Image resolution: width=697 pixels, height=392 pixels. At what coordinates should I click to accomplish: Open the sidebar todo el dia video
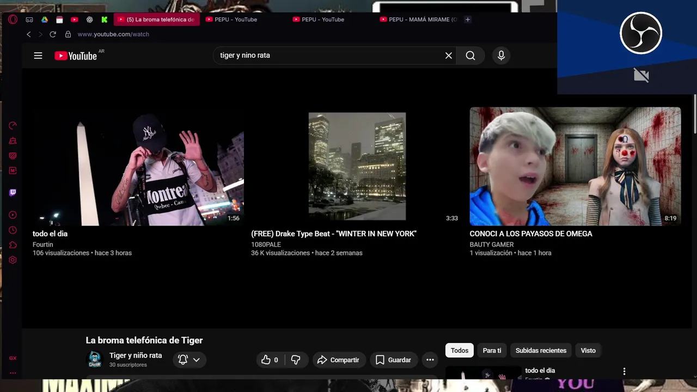pos(483,373)
